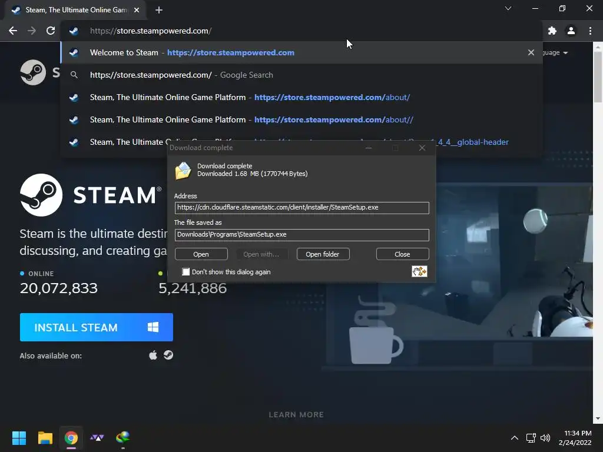
Task: Open the Extensions puzzle icon
Action: coord(552,31)
